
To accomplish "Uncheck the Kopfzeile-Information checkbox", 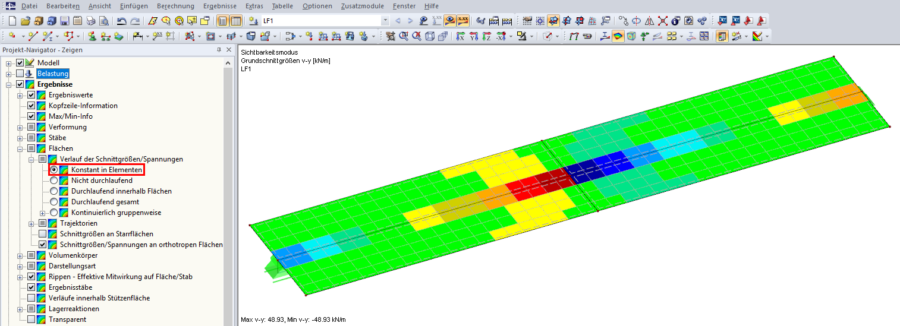I will point(32,106).
